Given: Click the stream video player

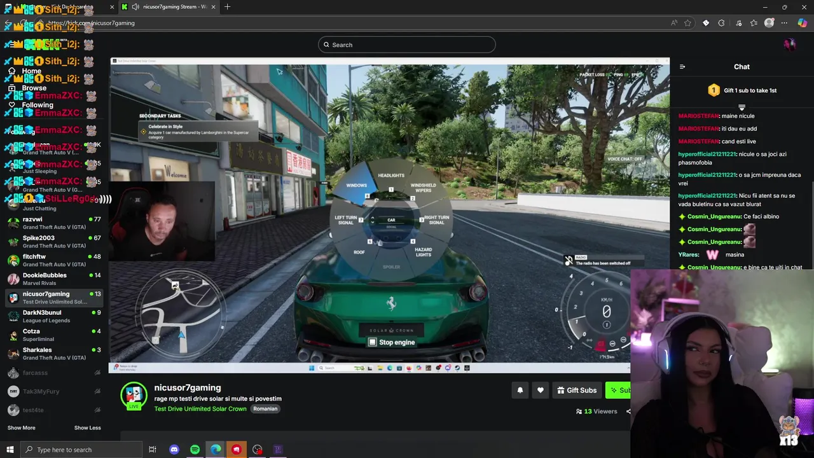Looking at the screenshot, I should pos(389,215).
